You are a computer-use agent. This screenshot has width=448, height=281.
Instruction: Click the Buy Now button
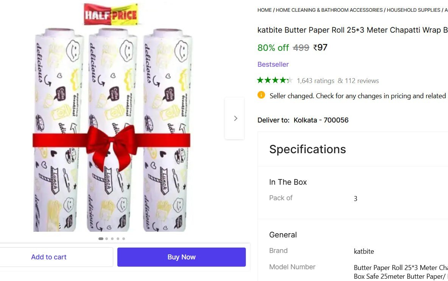click(x=181, y=257)
